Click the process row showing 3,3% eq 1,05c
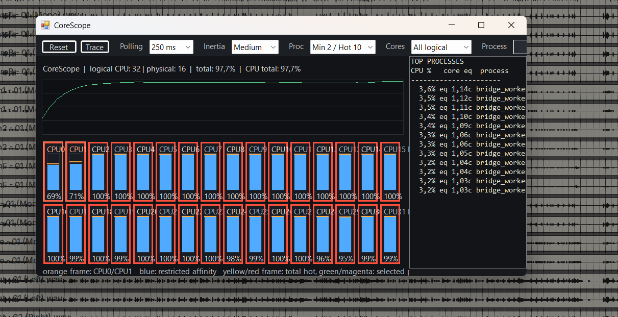The image size is (618, 317). 468,153
